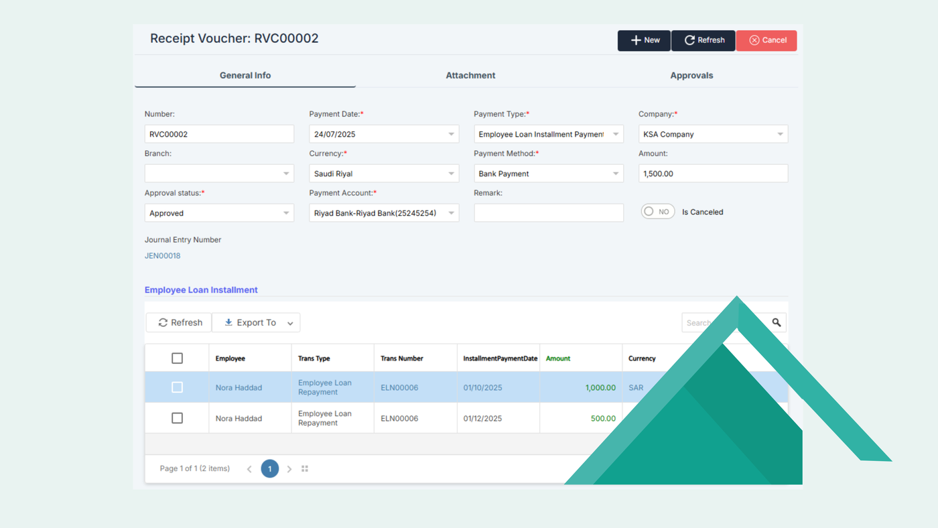Switch to the Attachment tab
Screen dimensions: 938x528
tap(470, 76)
